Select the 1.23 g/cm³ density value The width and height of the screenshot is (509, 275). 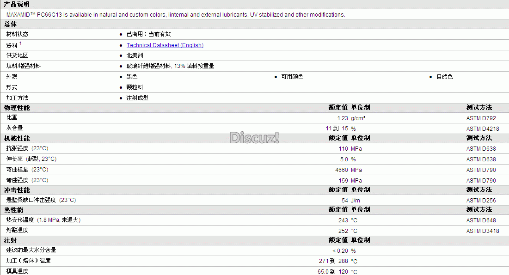click(351, 118)
